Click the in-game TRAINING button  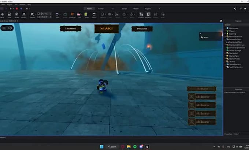tap(71, 28)
